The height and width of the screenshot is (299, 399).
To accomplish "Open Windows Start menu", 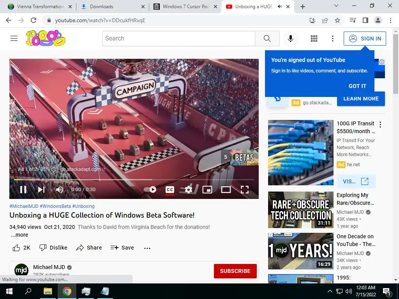I will [9, 291].
